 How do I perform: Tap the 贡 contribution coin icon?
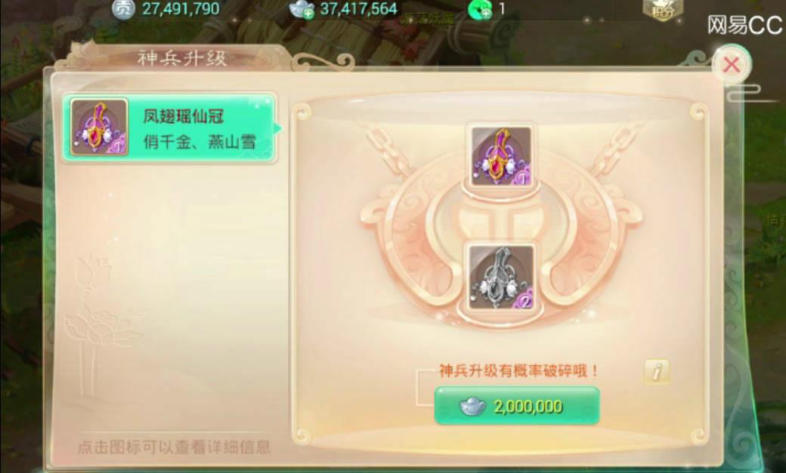[x=122, y=8]
